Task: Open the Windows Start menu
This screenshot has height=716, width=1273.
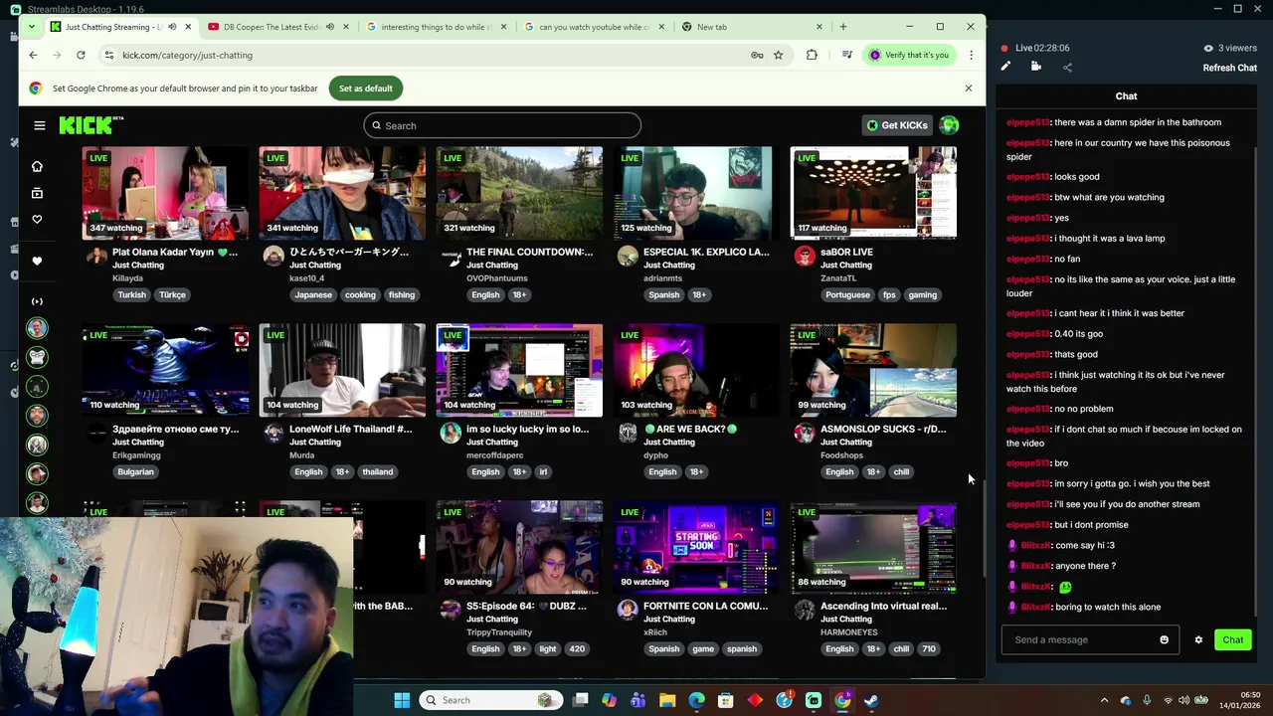Action: [x=402, y=700]
